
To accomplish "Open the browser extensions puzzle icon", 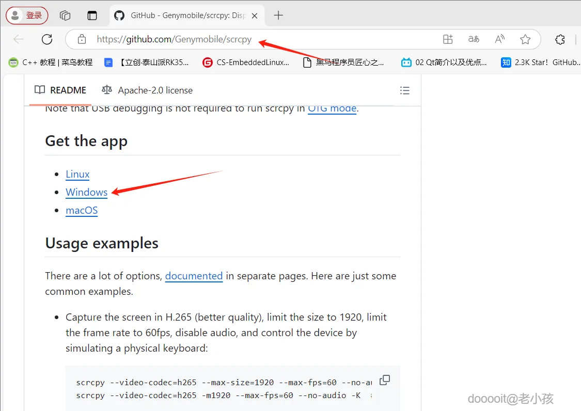I will coord(560,39).
